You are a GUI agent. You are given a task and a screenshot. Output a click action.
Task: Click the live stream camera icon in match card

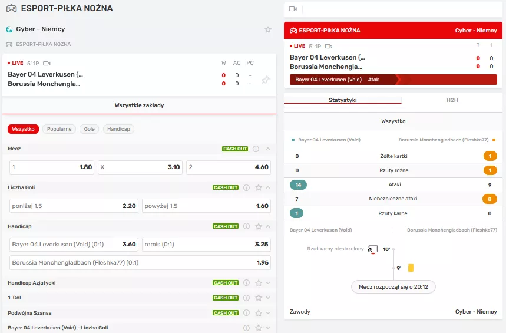click(47, 63)
